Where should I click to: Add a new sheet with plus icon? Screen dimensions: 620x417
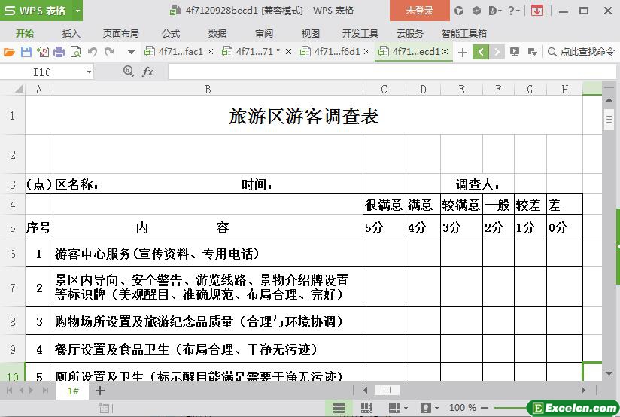(100, 391)
